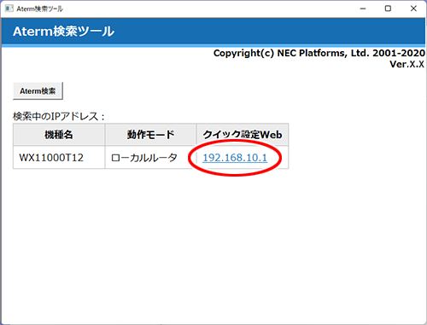The height and width of the screenshot is (325, 427).
Task: Click the 検索中のIPアドレス label
Action: (59, 116)
